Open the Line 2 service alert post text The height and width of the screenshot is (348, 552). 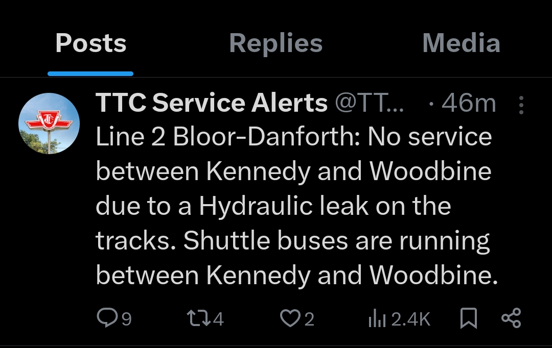294,206
